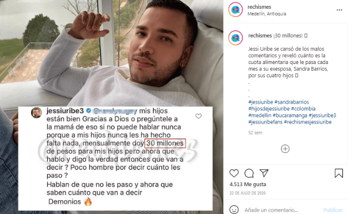
Task: Open the #jessiuribe hashtag
Action: pyautogui.click(x=261, y=102)
